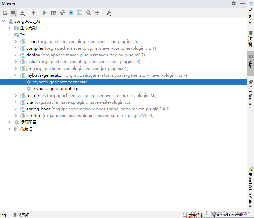Download sources and documentation icon

point(23,13)
